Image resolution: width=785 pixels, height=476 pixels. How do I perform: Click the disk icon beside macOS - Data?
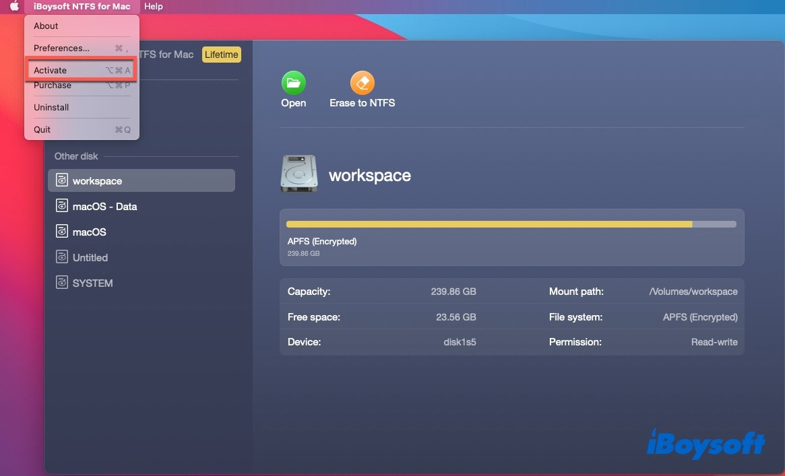[62, 206]
